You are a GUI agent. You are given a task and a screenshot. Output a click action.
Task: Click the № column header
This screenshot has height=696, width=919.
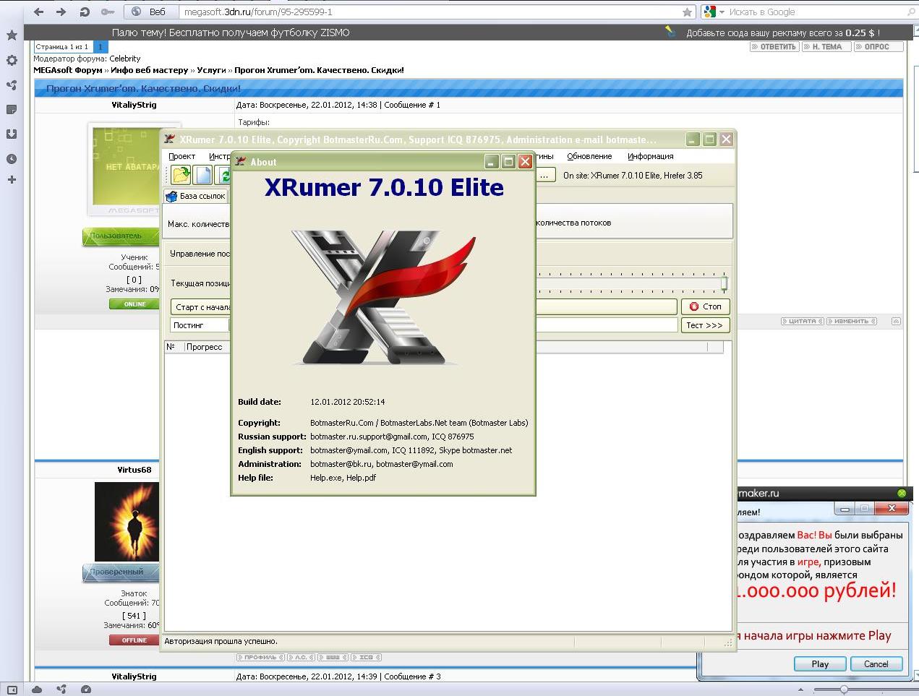pos(174,347)
